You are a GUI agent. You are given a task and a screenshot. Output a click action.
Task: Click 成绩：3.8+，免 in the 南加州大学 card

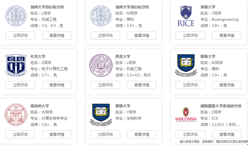pos(44,125)
